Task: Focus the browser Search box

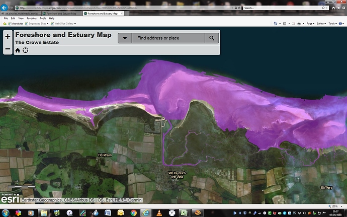Action: tap(282, 8)
